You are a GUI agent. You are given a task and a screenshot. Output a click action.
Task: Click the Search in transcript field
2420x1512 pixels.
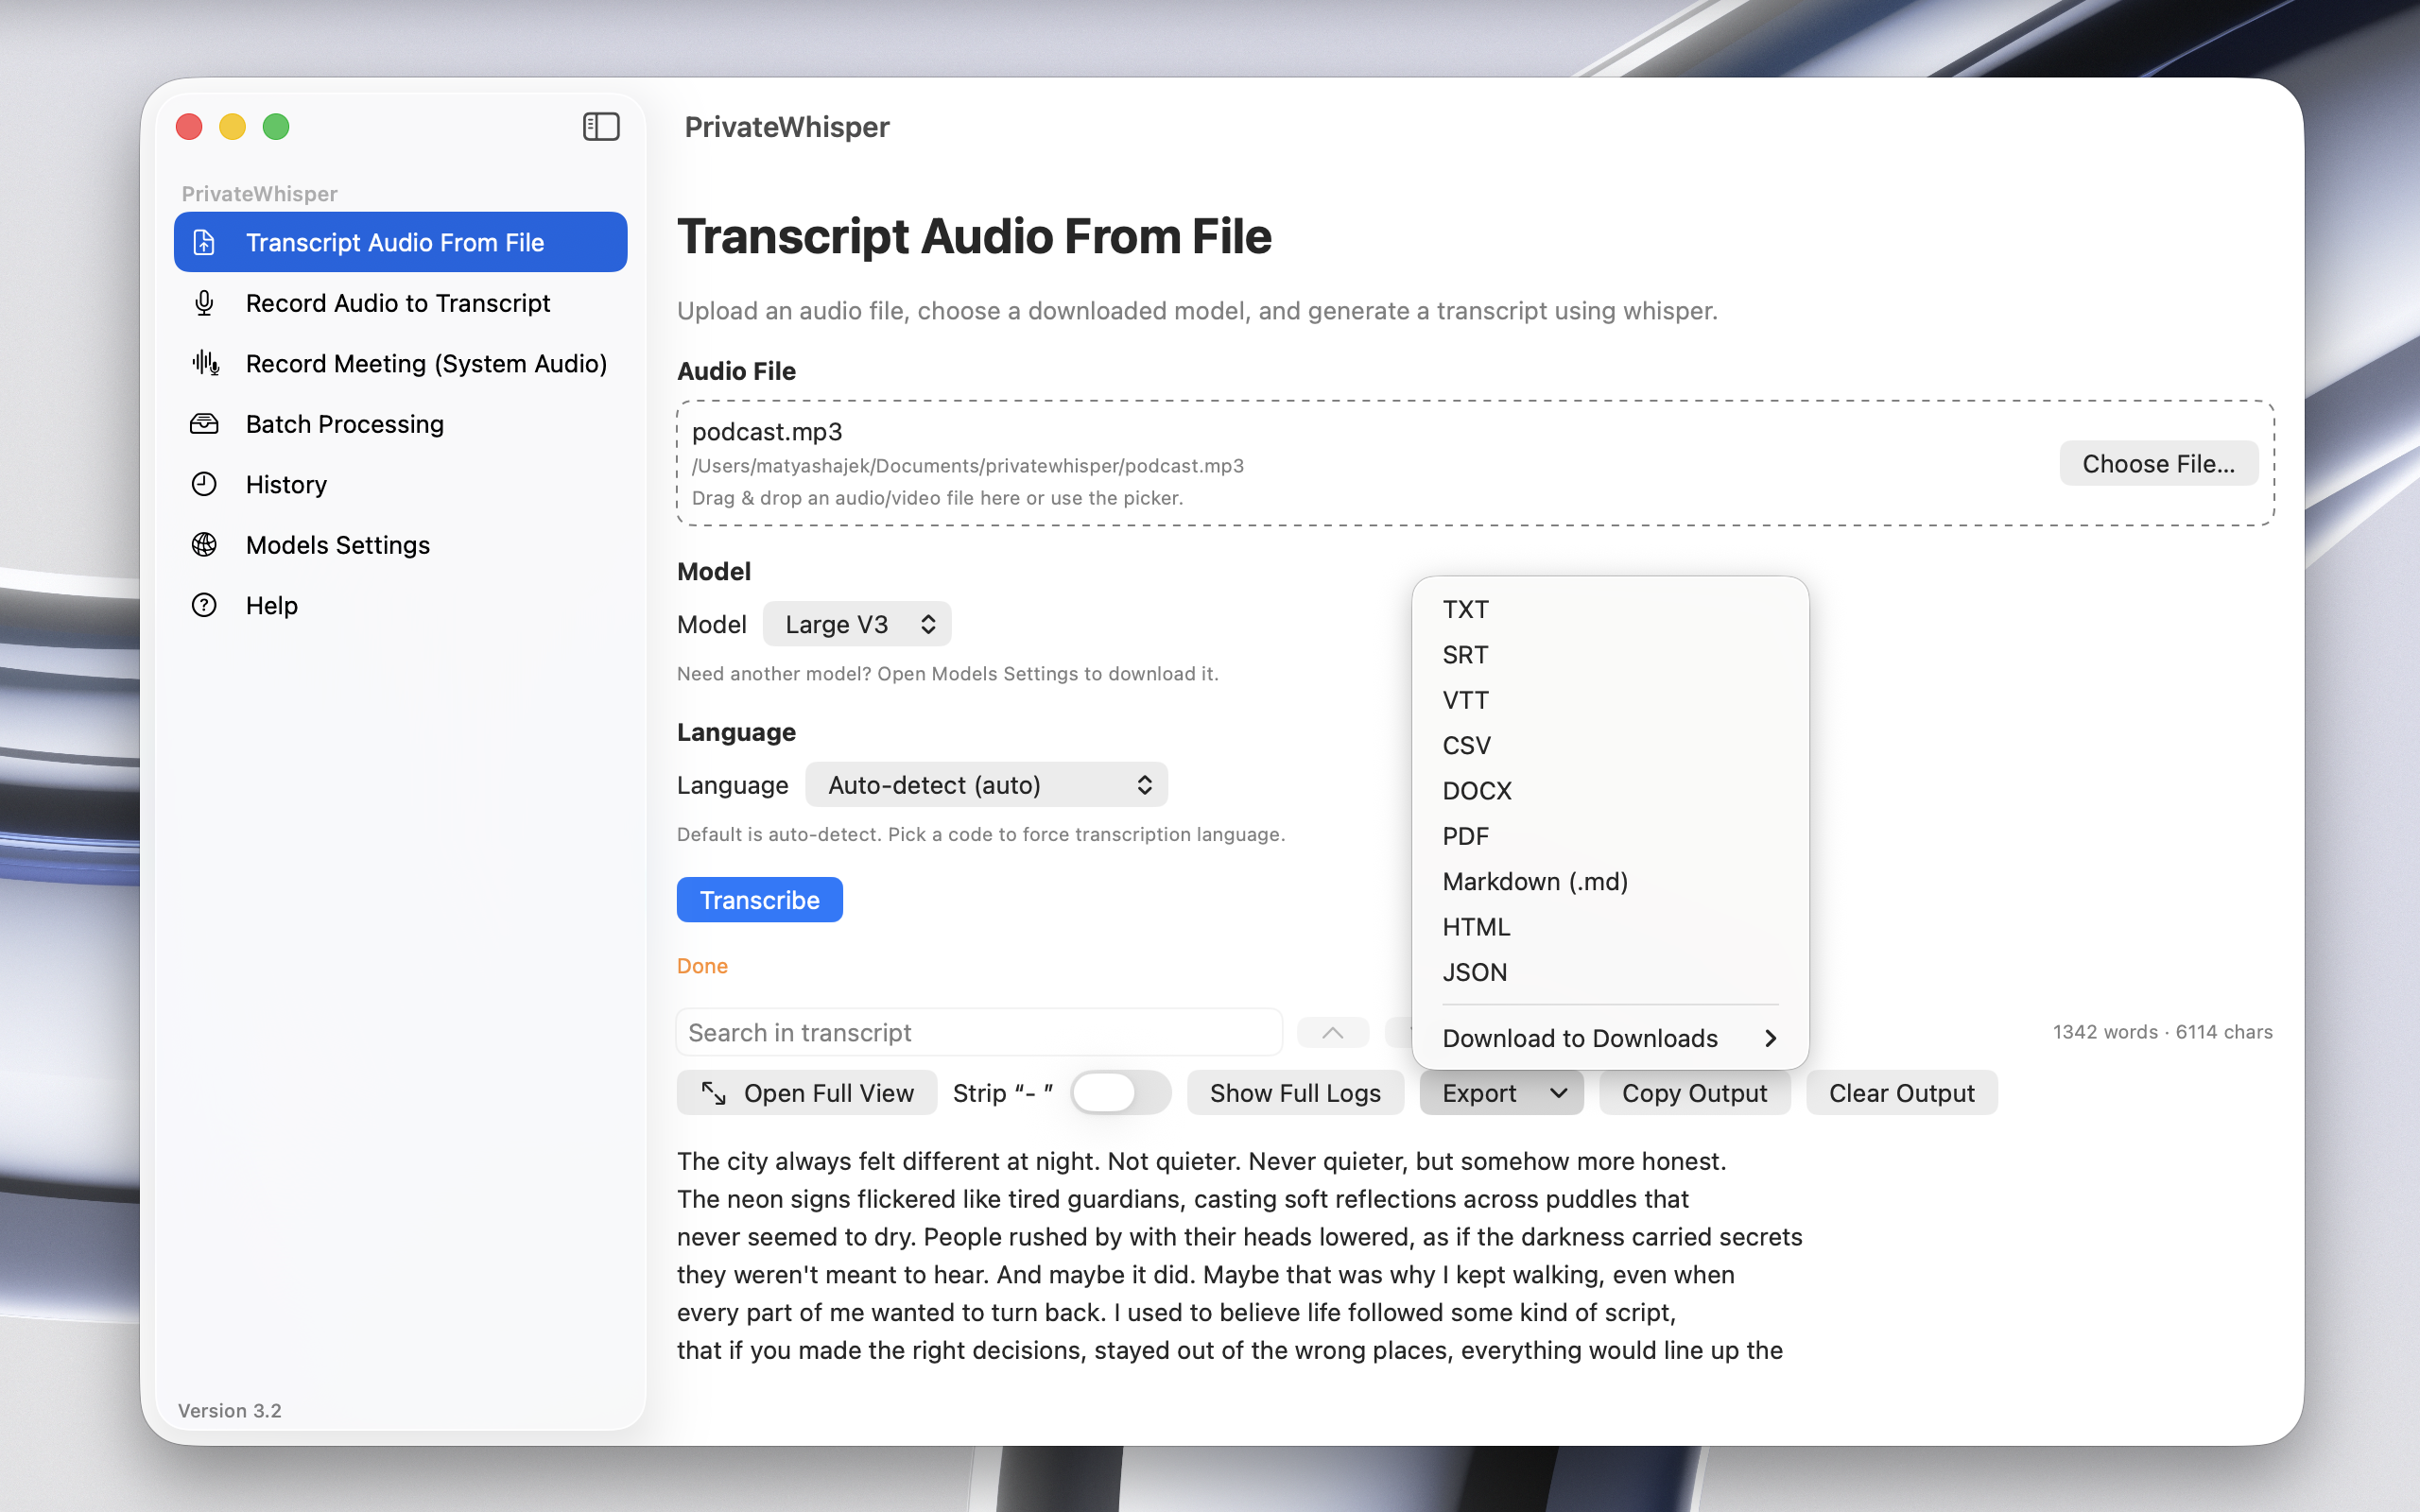[978, 1033]
